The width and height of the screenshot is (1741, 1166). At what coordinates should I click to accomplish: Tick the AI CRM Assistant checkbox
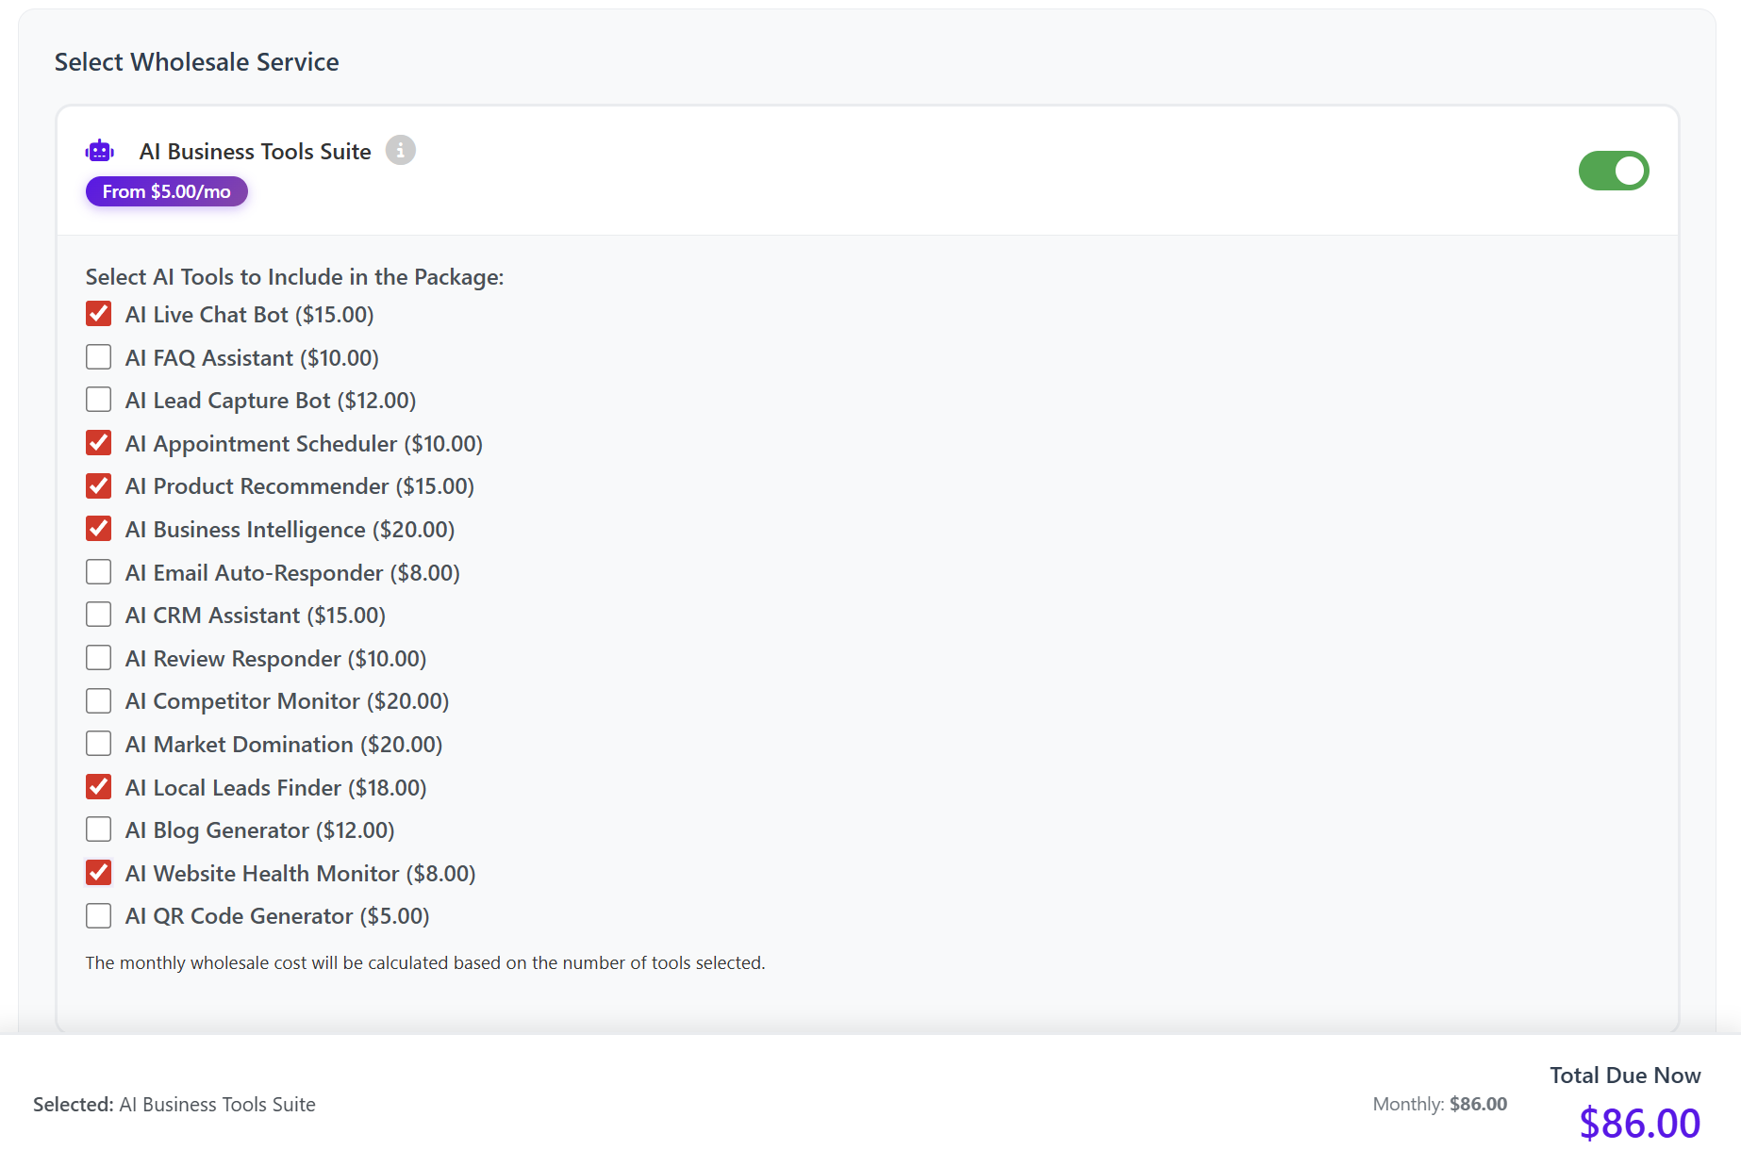(x=99, y=615)
